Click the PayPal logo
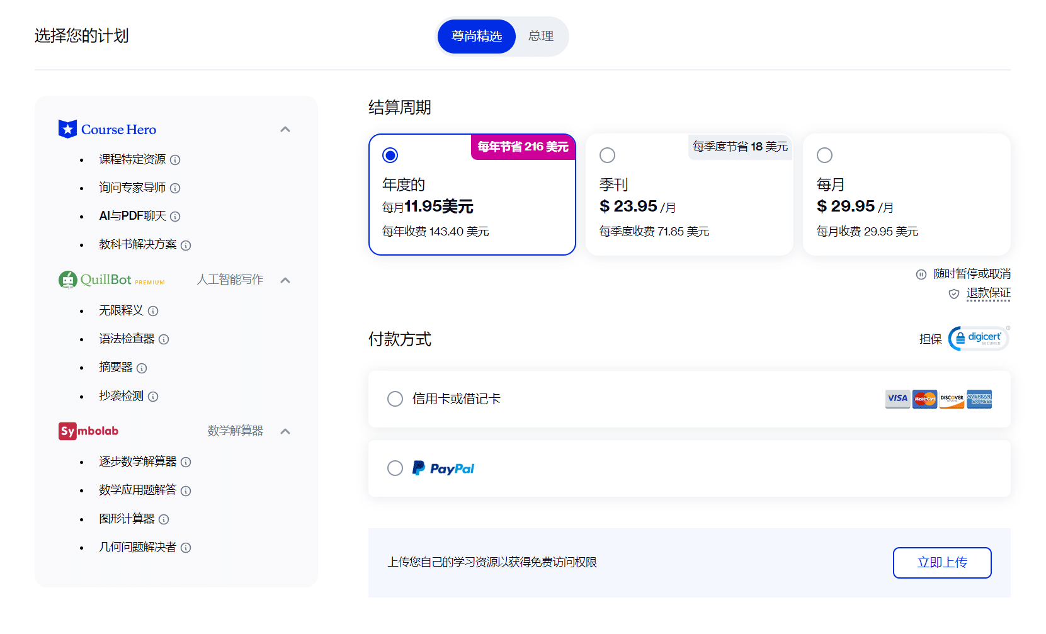The width and height of the screenshot is (1046, 634). click(443, 468)
